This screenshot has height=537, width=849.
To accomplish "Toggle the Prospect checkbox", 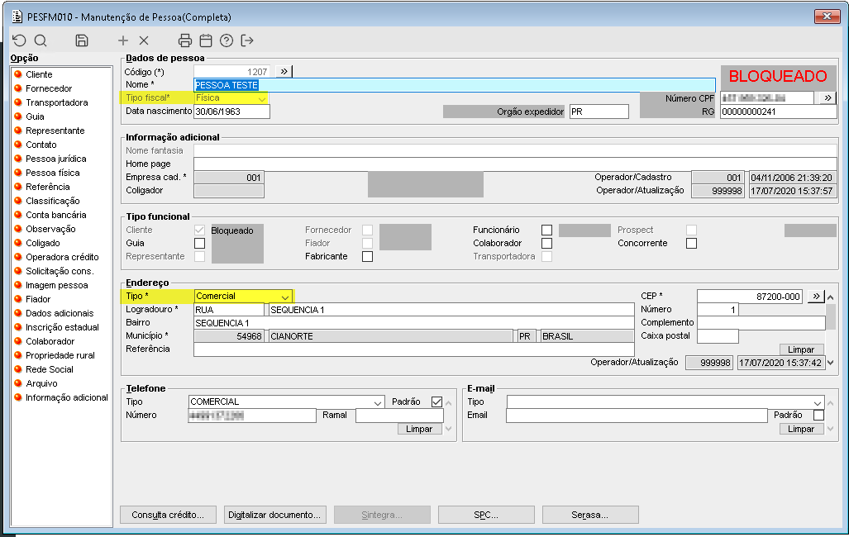I will [x=691, y=230].
